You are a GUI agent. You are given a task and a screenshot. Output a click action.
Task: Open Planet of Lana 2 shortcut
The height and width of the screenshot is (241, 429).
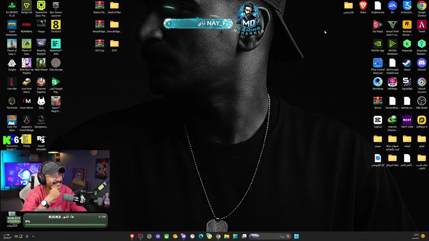(x=12, y=47)
